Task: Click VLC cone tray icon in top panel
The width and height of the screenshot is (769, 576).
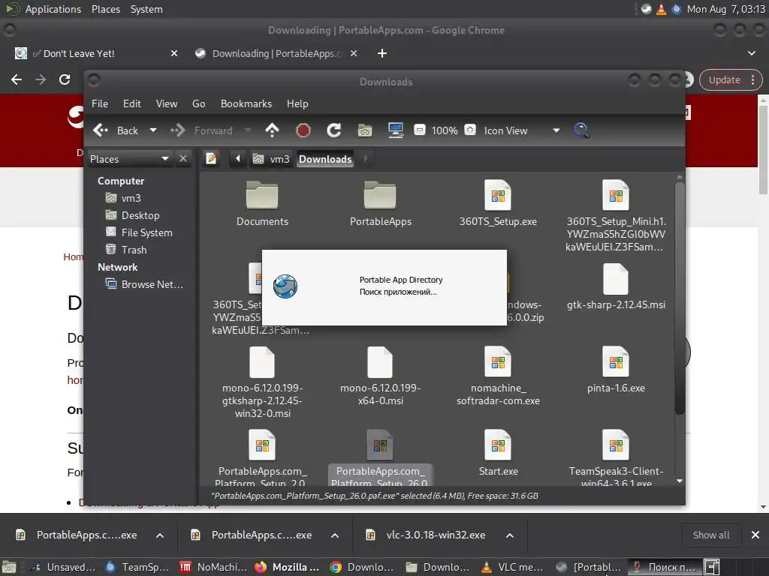Action: [x=661, y=9]
